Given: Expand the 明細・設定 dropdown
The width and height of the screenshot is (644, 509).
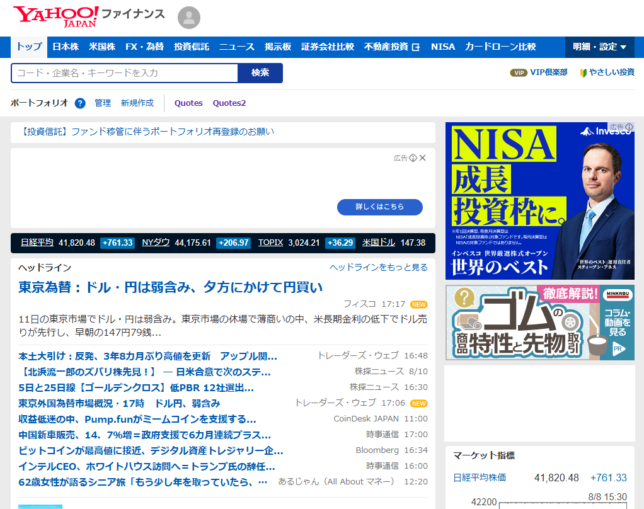Looking at the screenshot, I should pyautogui.click(x=600, y=47).
